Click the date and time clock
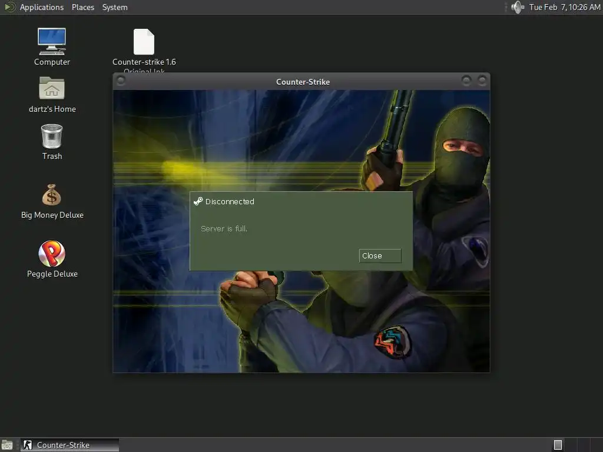The width and height of the screenshot is (603, 452). [565, 7]
